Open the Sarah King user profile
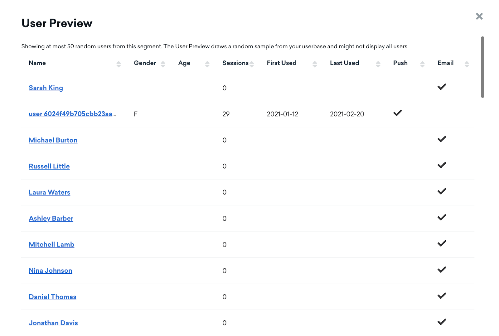499x336 pixels. [46, 88]
